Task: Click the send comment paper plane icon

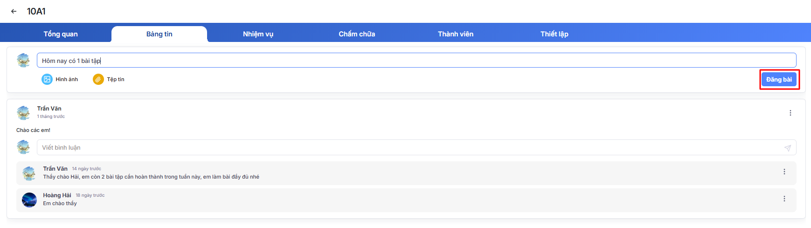Action: pos(787,148)
